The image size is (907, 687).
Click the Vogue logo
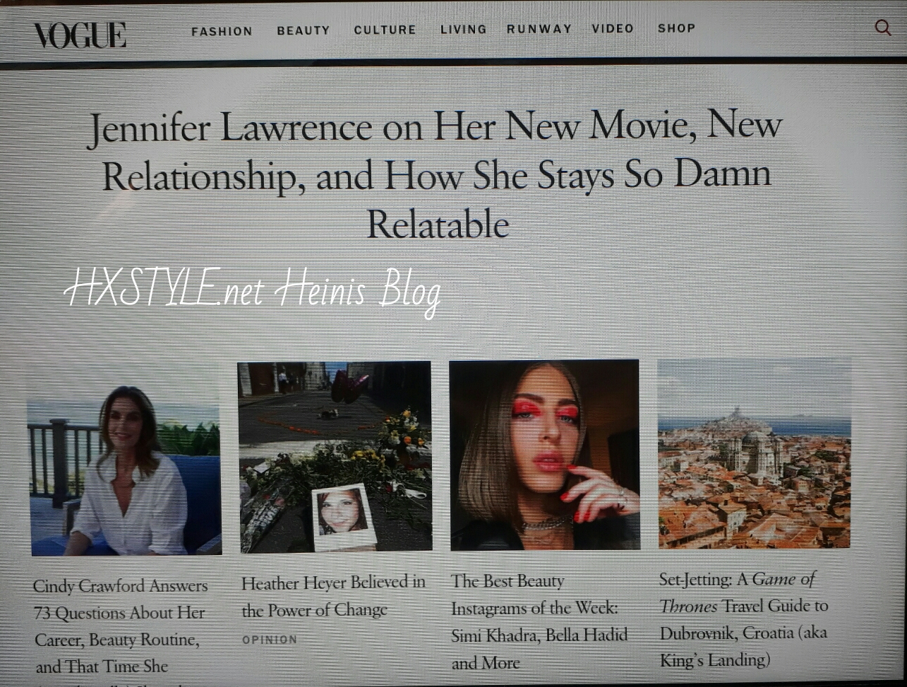tap(80, 35)
